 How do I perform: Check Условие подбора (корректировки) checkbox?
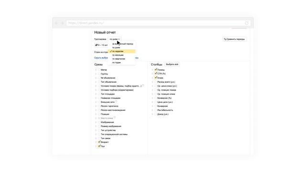coord(99,90)
